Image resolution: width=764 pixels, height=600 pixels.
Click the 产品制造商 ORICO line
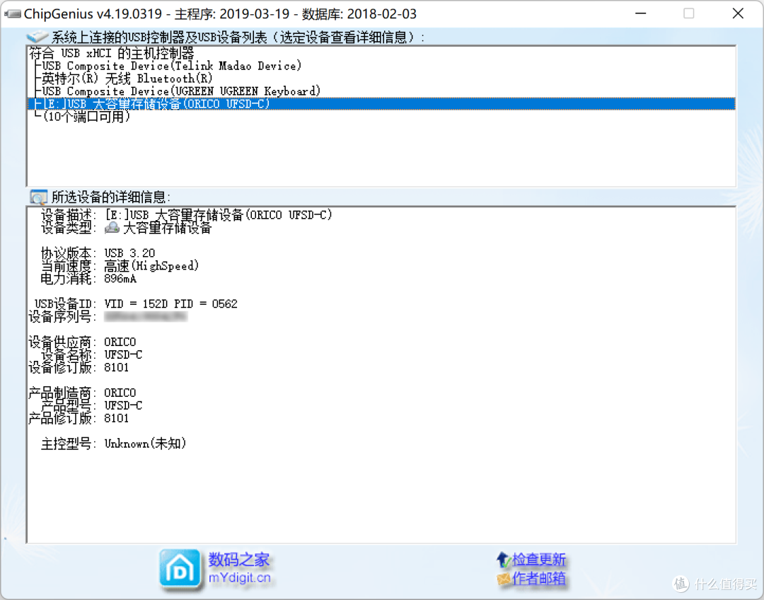click(82, 393)
